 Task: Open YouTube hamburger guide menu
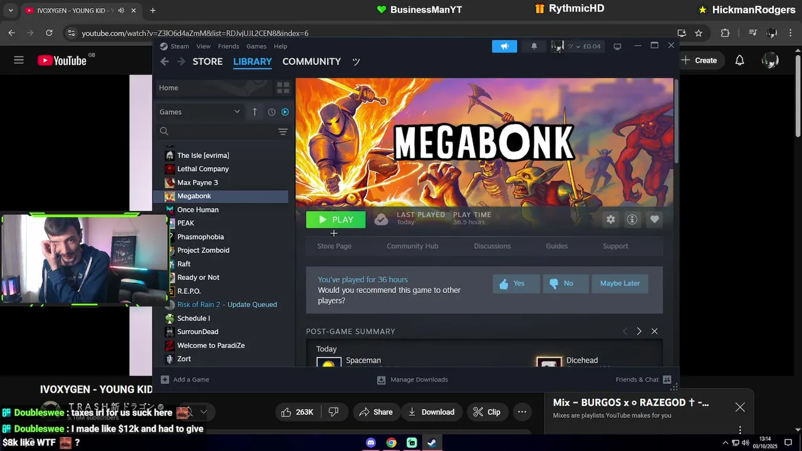[19, 60]
